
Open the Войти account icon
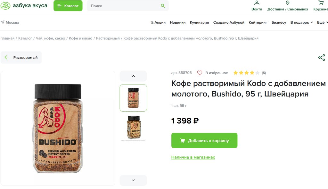257,3
